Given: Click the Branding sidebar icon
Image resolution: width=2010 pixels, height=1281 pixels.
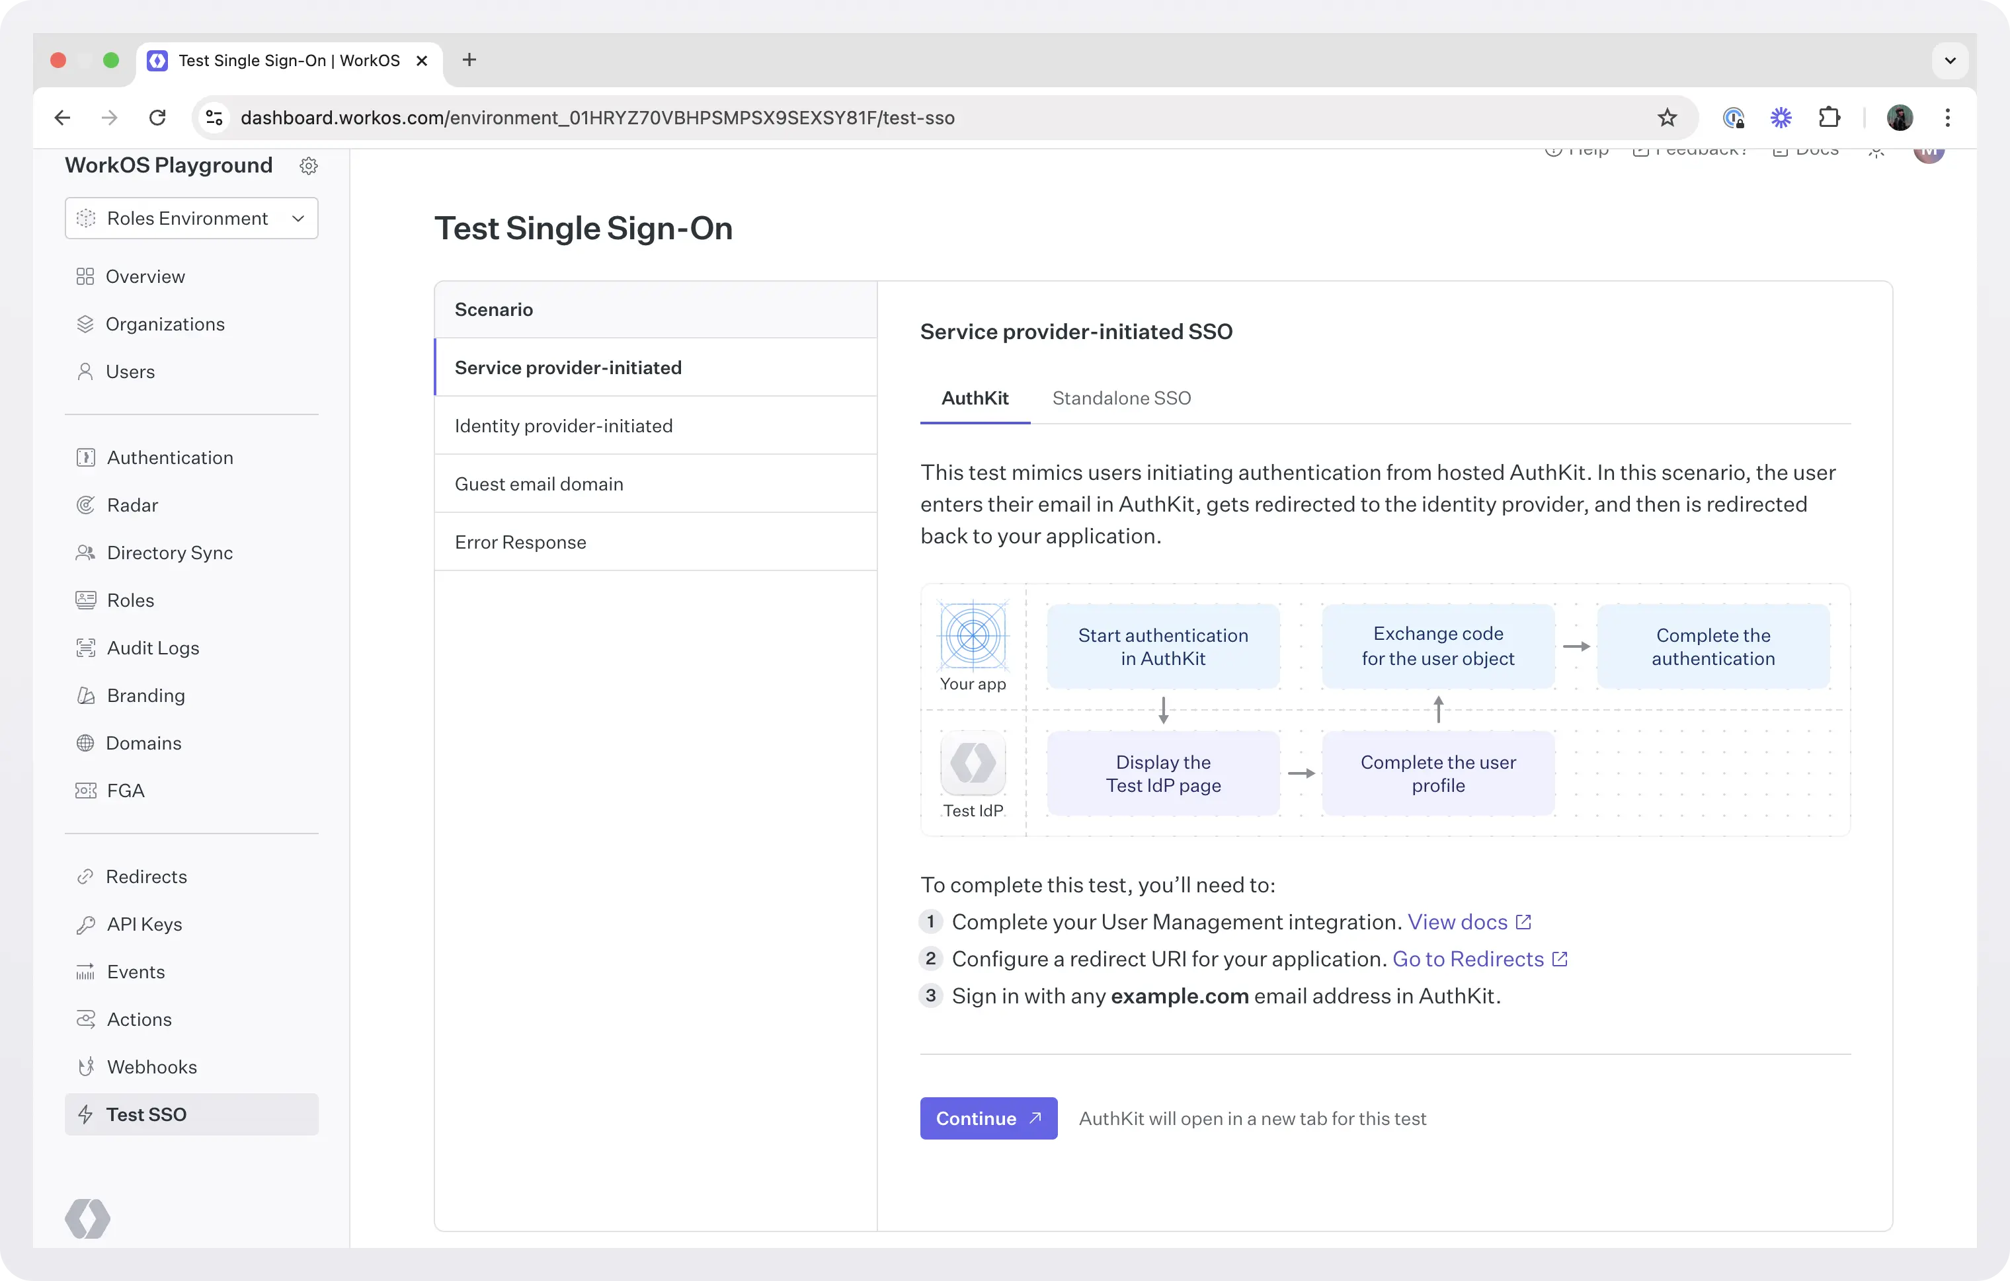Looking at the screenshot, I should coord(85,695).
